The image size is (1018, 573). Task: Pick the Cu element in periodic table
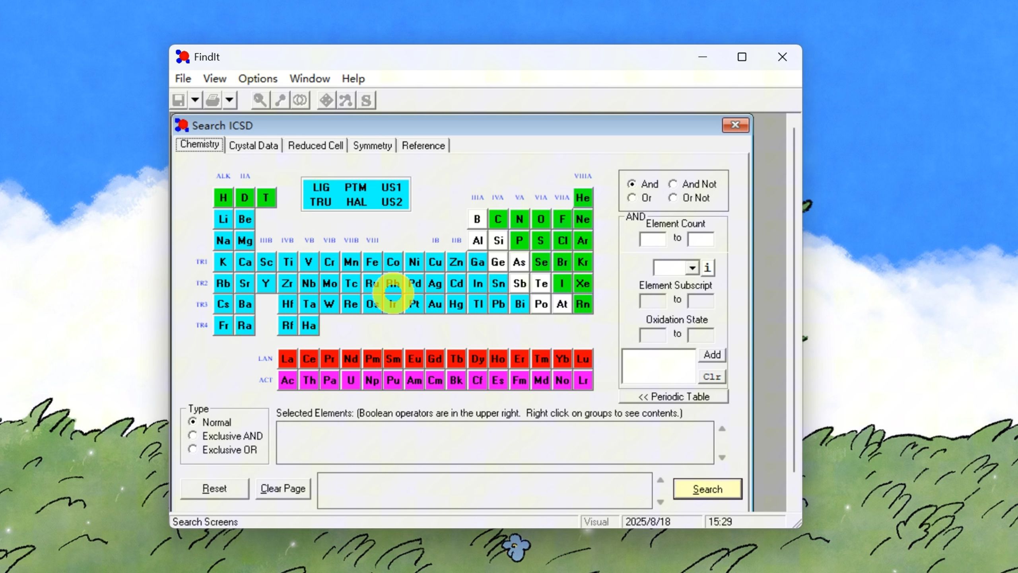(x=435, y=262)
